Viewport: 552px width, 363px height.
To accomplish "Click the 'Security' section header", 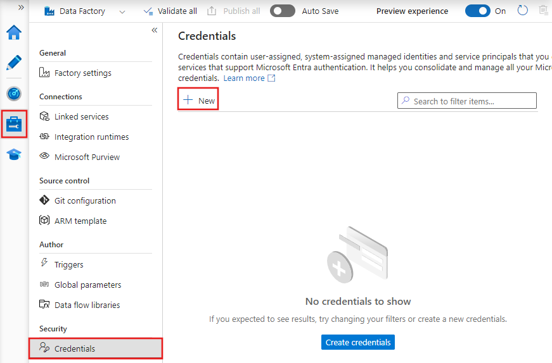I will 53,329.
